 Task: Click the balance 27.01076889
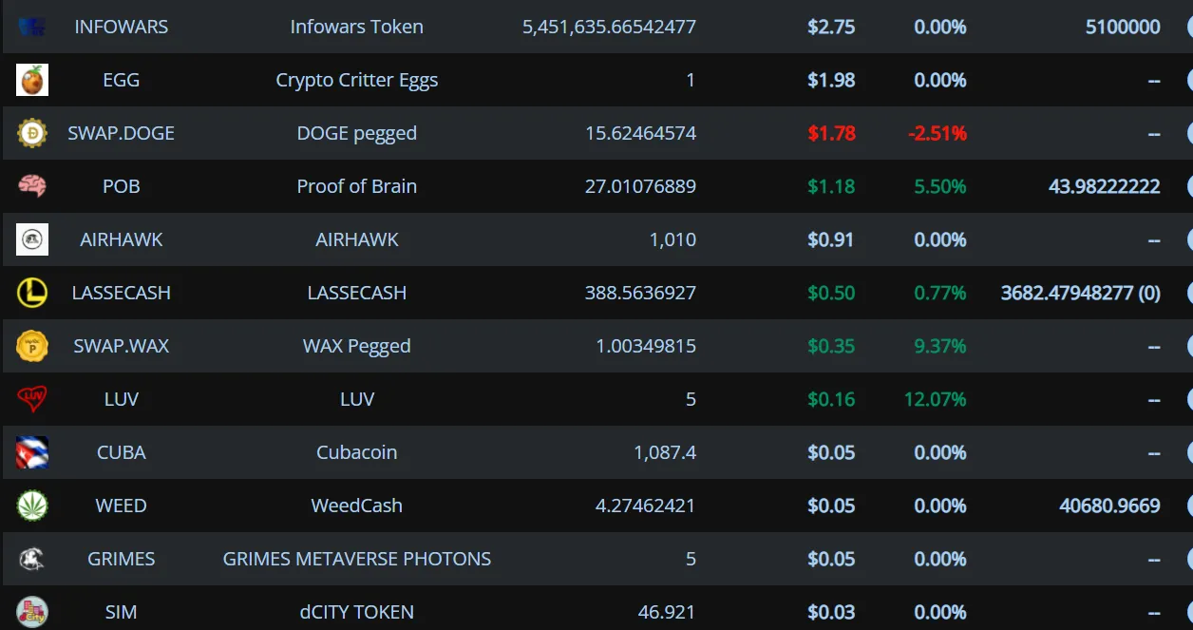pos(641,186)
